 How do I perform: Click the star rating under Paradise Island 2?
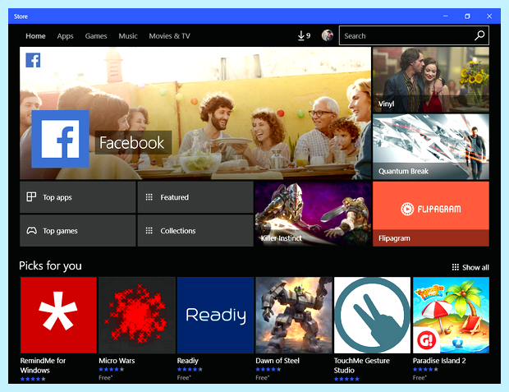(x=425, y=369)
